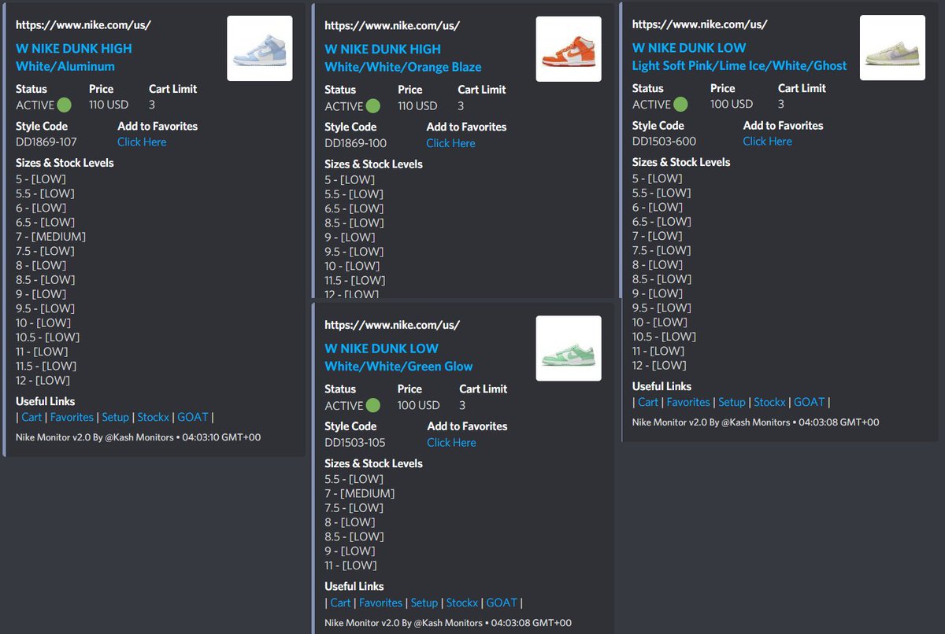Screen dimensions: 945x634
Task: Open the White/White/Orange Blaze Dunk High title link
Action: (x=402, y=58)
